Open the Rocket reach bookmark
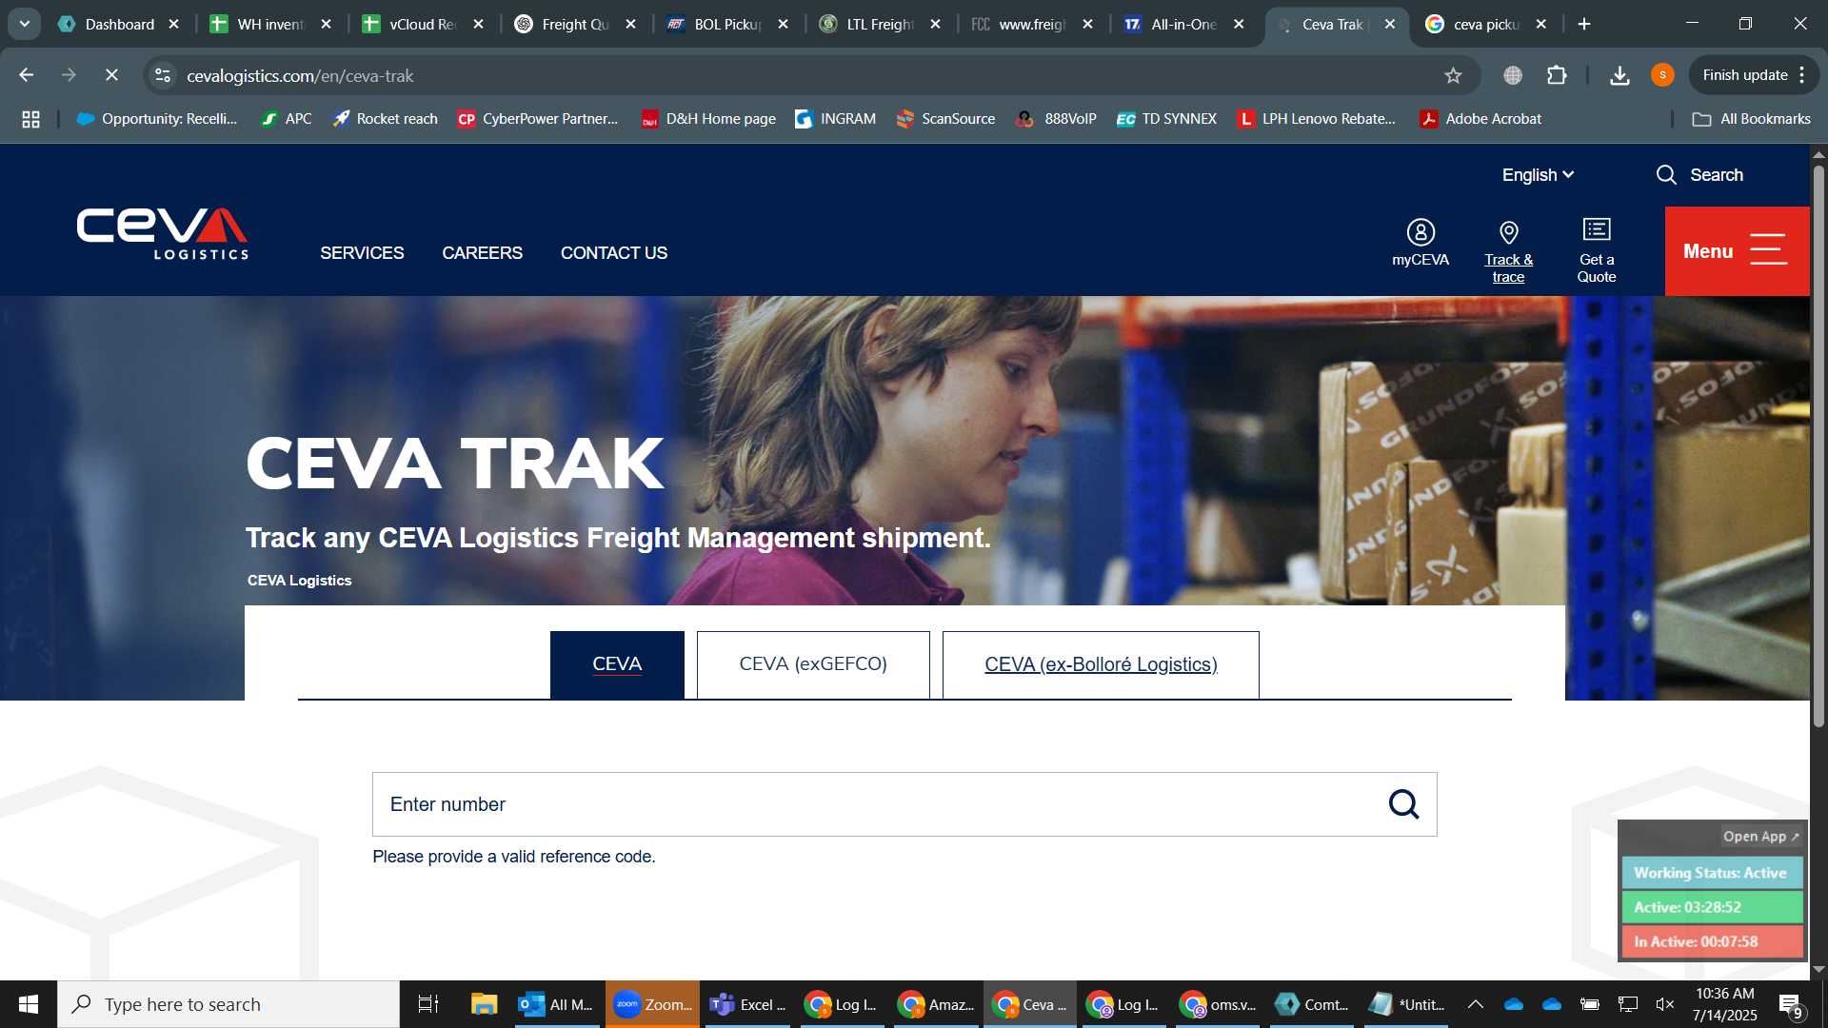Screen dimensions: 1828x1028 (x=385, y=119)
